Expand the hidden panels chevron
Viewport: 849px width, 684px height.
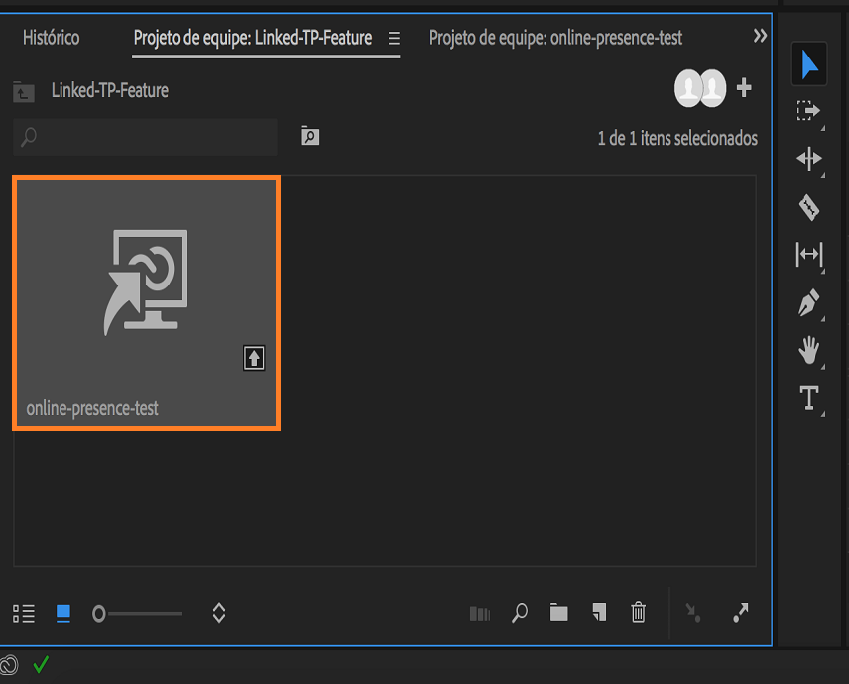[x=760, y=35]
